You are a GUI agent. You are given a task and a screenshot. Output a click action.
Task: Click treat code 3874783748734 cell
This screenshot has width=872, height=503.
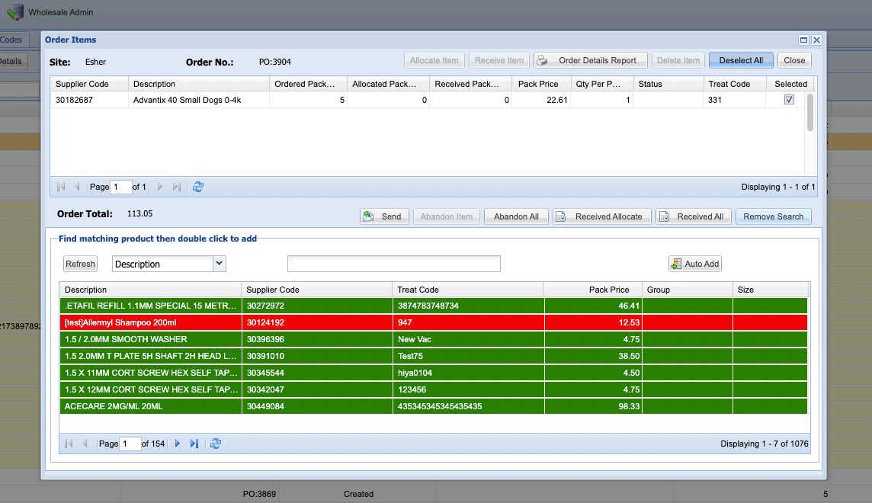coord(468,306)
